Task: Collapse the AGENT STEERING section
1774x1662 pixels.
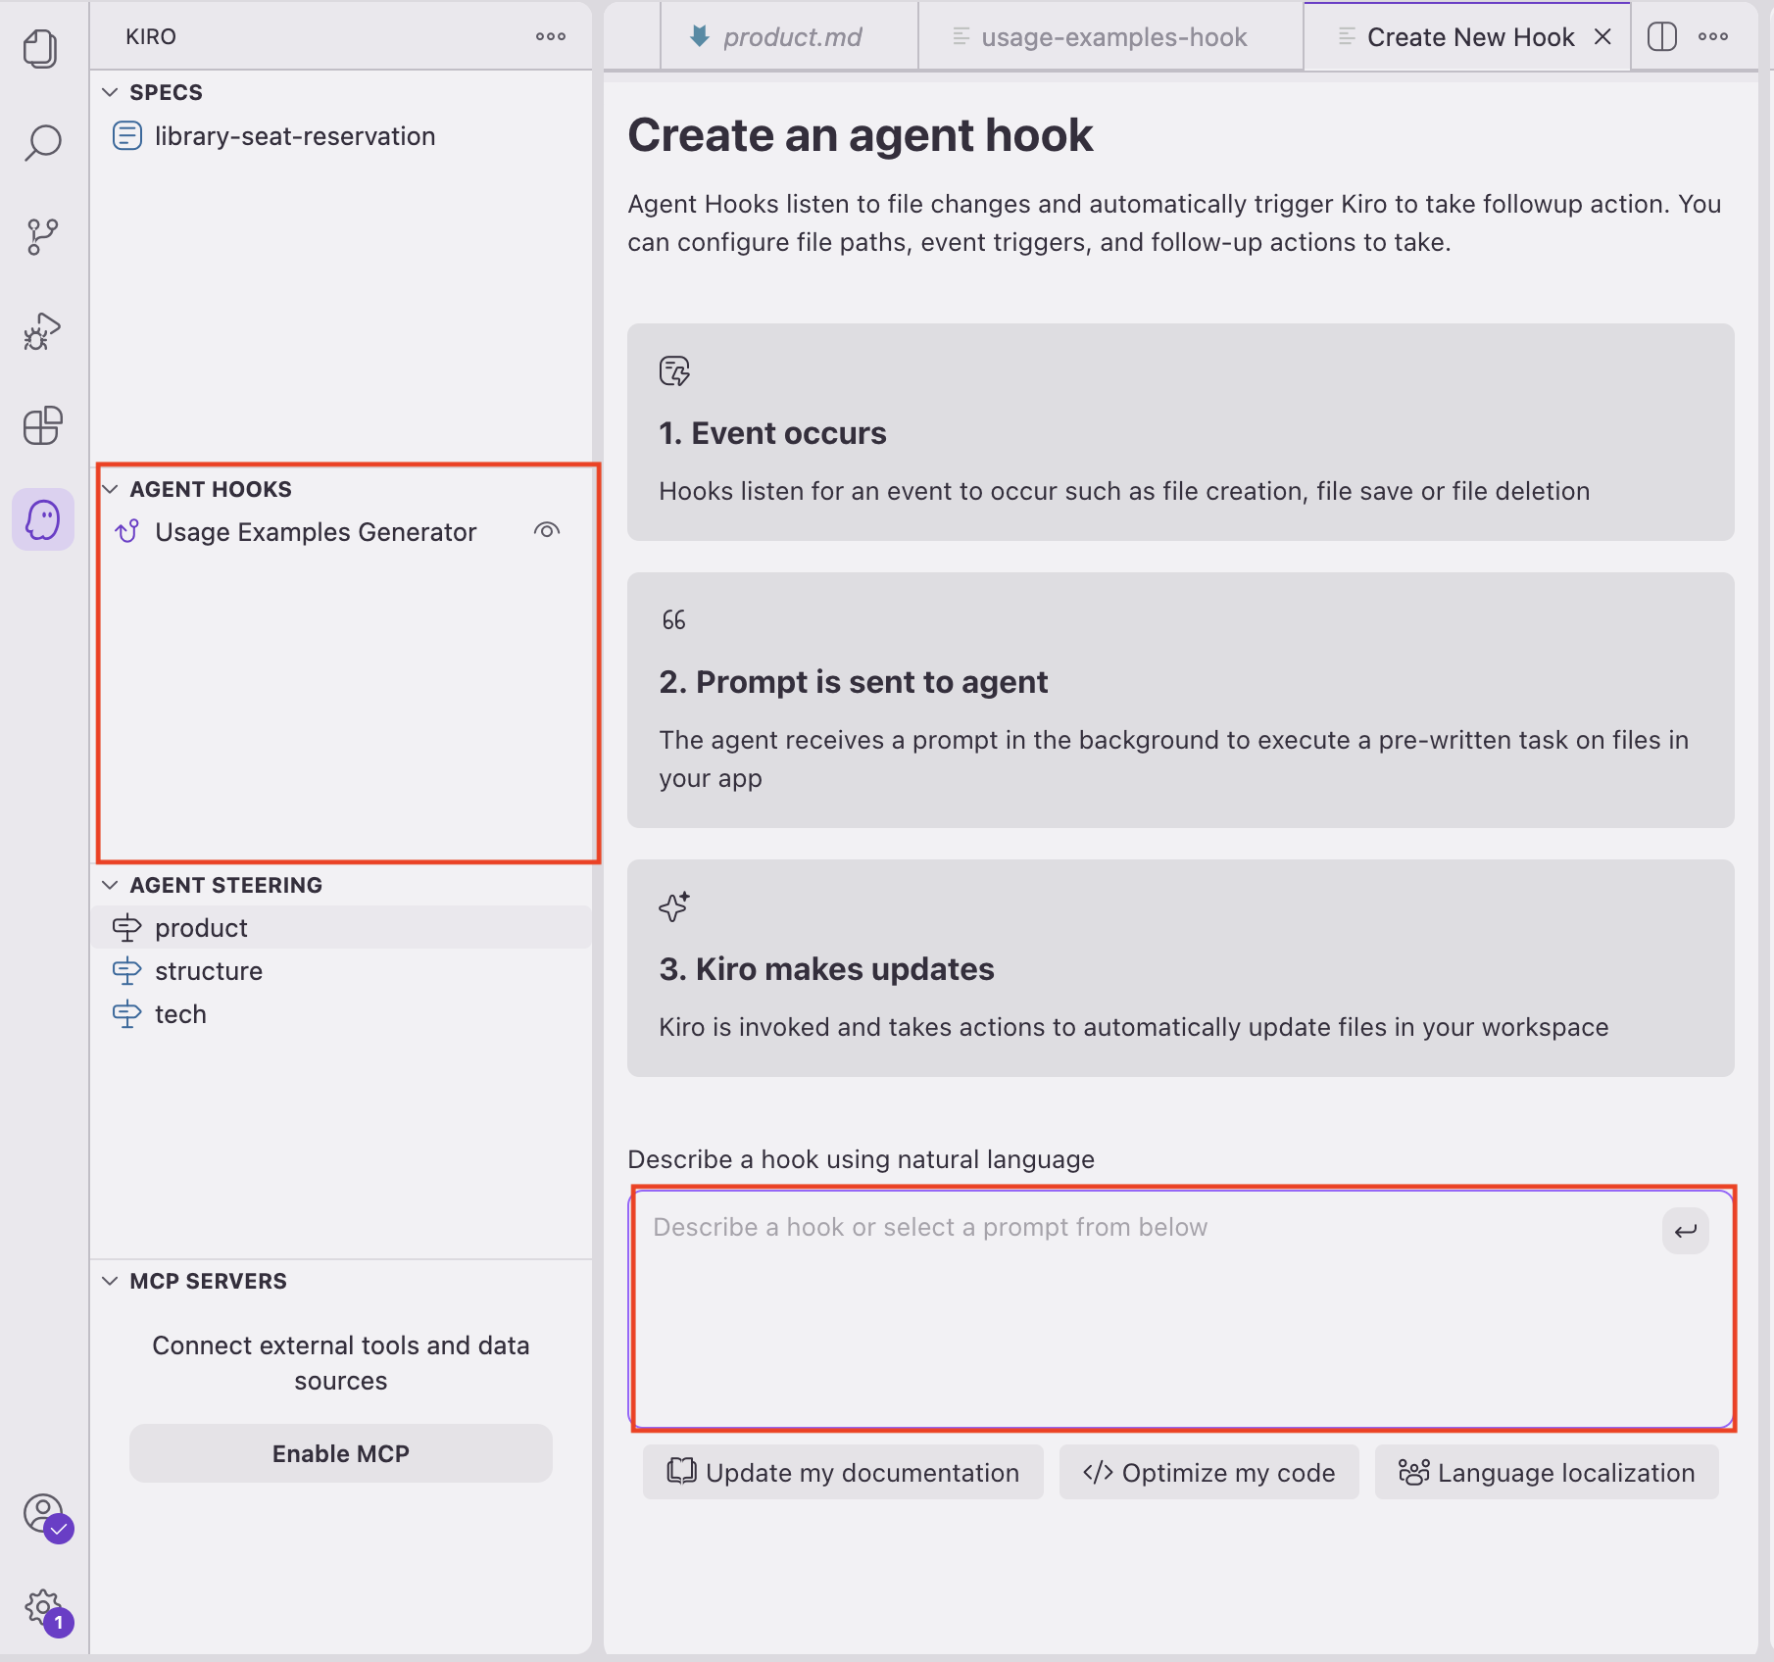Action: [x=110, y=885]
